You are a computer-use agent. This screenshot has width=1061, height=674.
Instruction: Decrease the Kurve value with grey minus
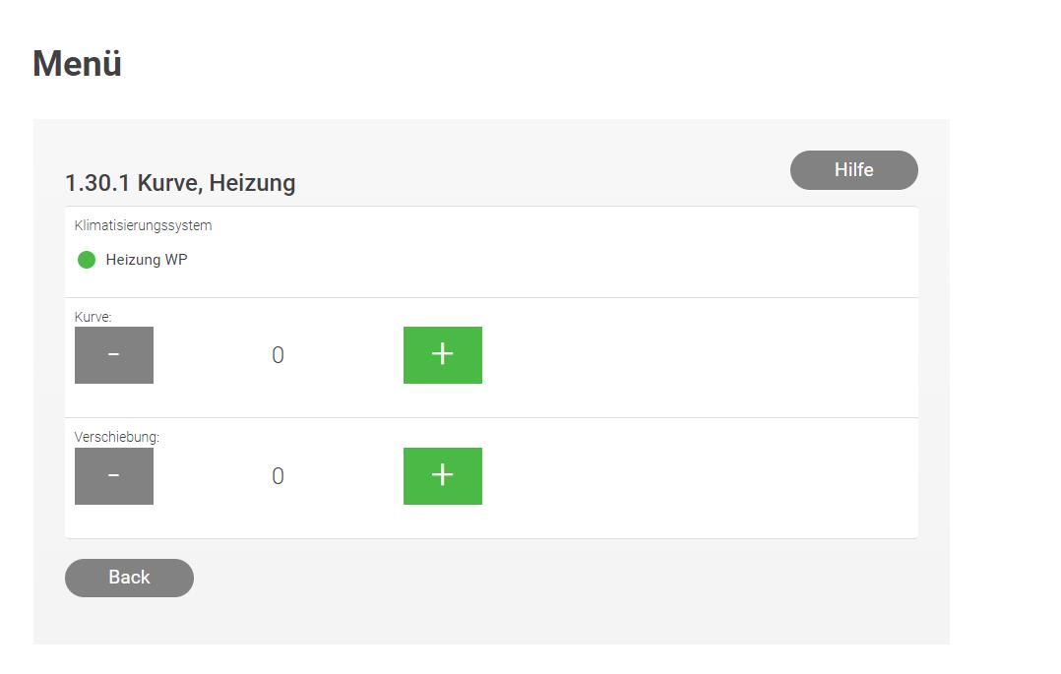[x=114, y=354]
